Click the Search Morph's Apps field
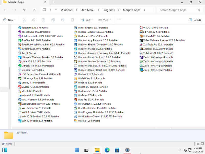The height and width of the screenshot is (154, 205). (x=180, y=10)
